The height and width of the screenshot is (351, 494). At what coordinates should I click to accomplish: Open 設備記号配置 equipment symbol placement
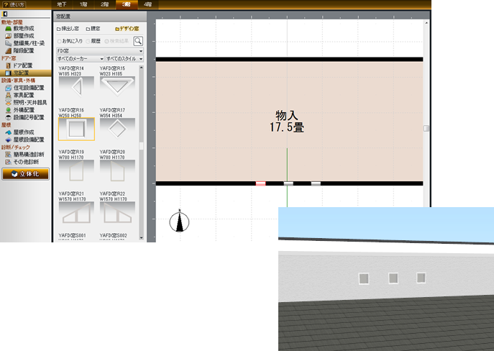pos(25,117)
